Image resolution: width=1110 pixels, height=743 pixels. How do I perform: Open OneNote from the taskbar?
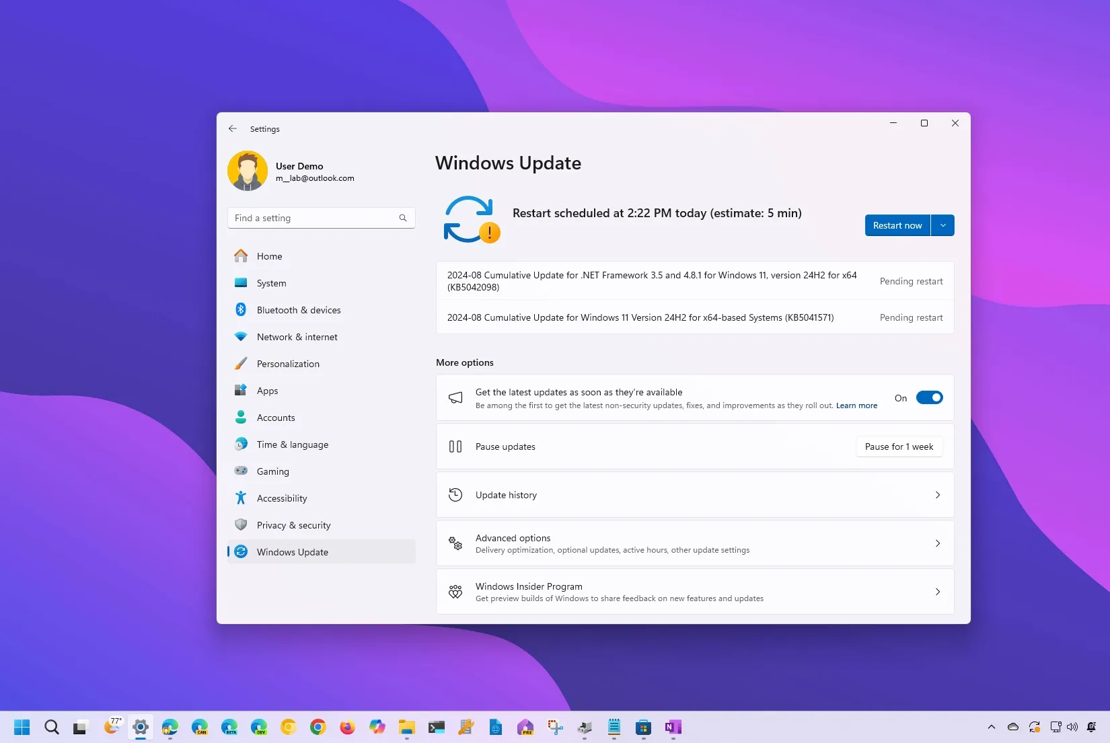tap(673, 727)
